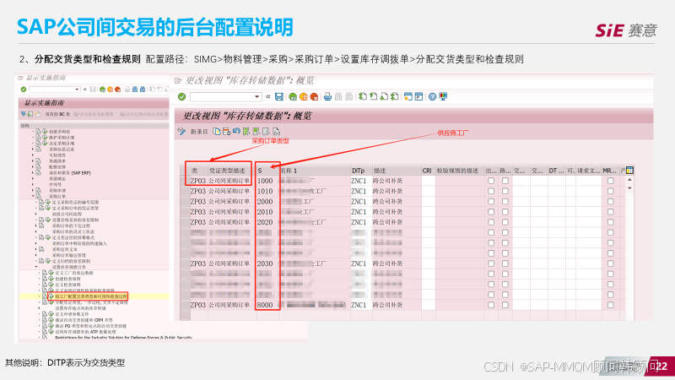
Task: Click the 新条目 (New Entries) button
Action: (x=199, y=132)
